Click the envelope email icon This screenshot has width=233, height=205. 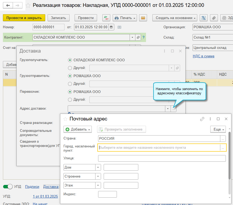143,18
